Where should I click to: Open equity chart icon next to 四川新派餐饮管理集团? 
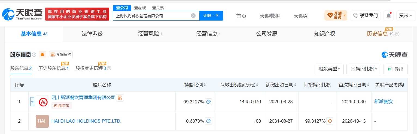coord(120,98)
